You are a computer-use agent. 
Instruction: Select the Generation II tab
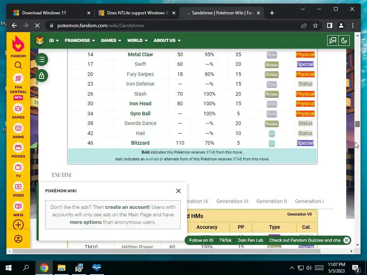272,201
